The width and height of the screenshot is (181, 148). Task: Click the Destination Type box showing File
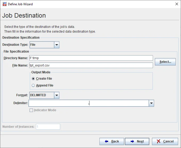point(42,45)
